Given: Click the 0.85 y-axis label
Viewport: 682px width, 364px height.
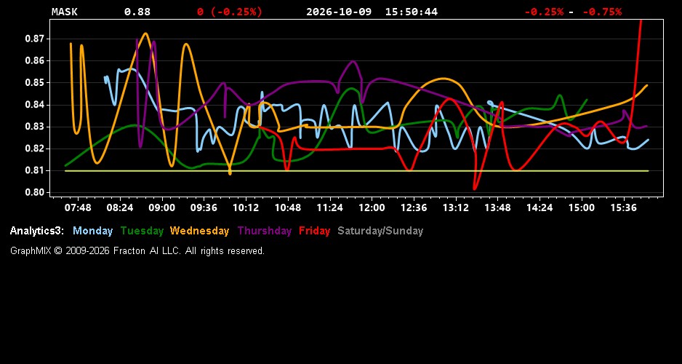Looking at the screenshot, I should [35, 83].
